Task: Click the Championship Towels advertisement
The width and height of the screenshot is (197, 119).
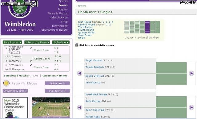Action: click(15, 108)
